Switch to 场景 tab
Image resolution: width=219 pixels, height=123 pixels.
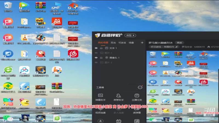click(x=131, y=43)
